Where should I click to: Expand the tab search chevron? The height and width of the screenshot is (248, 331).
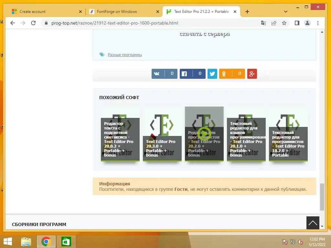click(286, 12)
